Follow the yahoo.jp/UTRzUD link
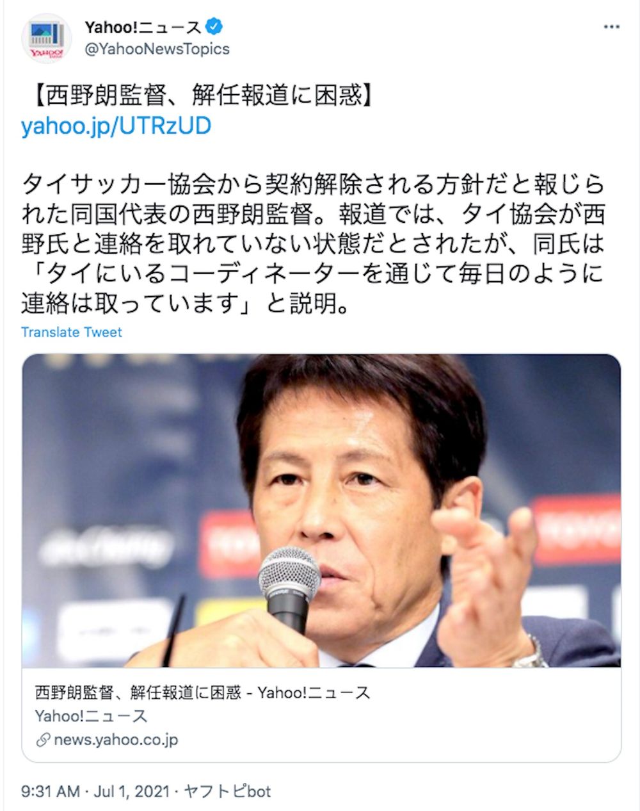 (x=116, y=126)
